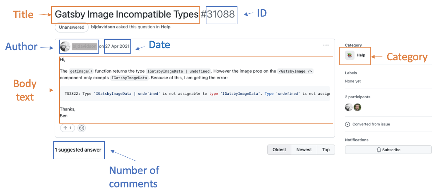The height and width of the screenshot is (196, 441).
Task: Open the three-dots options menu on the post
Action: 326,45
